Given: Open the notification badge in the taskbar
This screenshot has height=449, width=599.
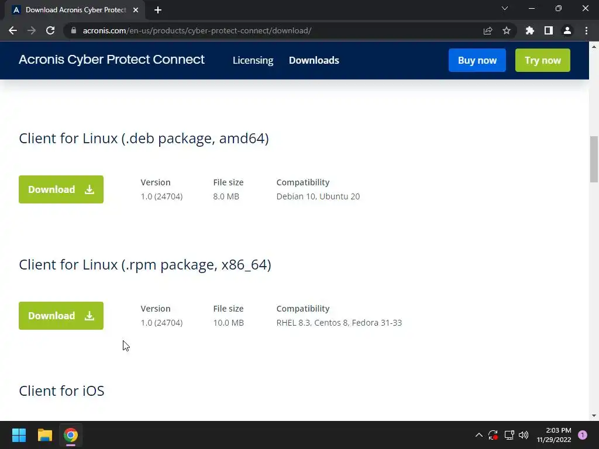Looking at the screenshot, I should tap(583, 435).
